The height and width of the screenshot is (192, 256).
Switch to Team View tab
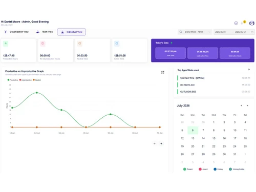(45, 32)
